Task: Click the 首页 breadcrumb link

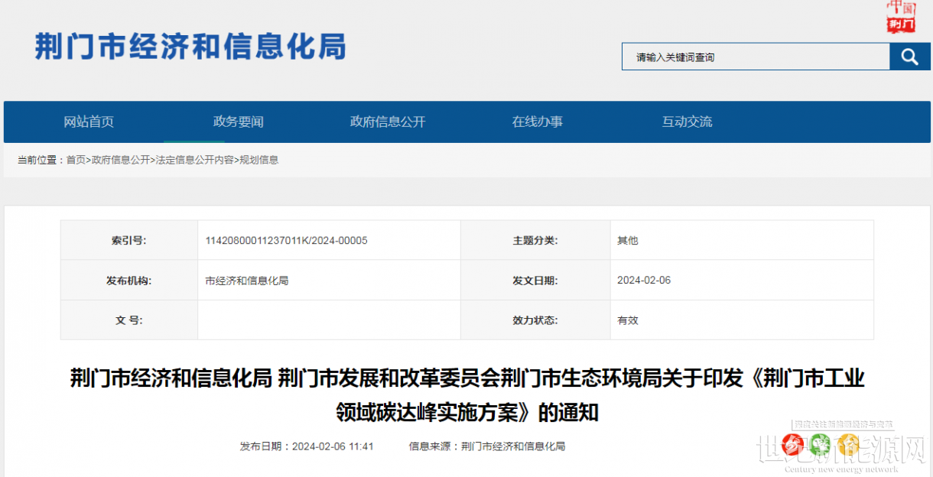Action: pyautogui.click(x=76, y=160)
